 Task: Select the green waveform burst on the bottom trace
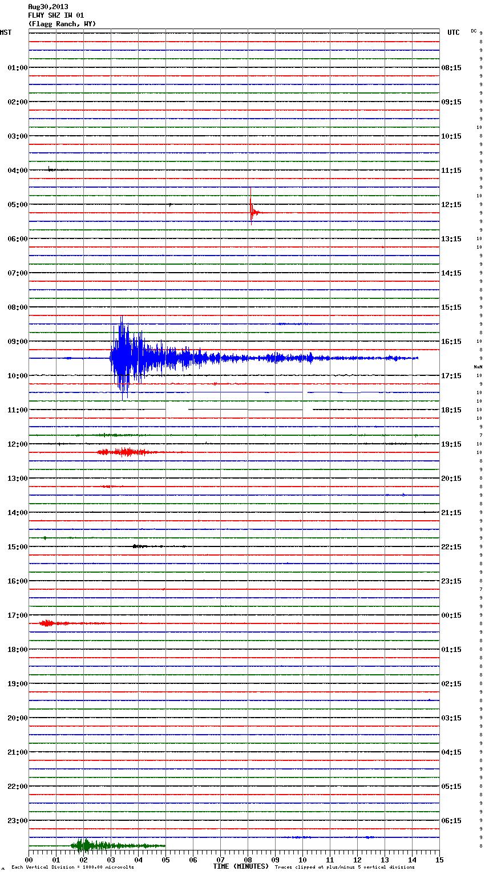pyautogui.click(x=86, y=845)
